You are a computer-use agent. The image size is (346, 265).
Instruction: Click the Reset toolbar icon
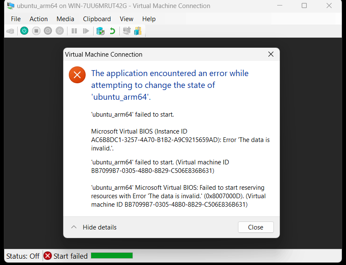86,31
